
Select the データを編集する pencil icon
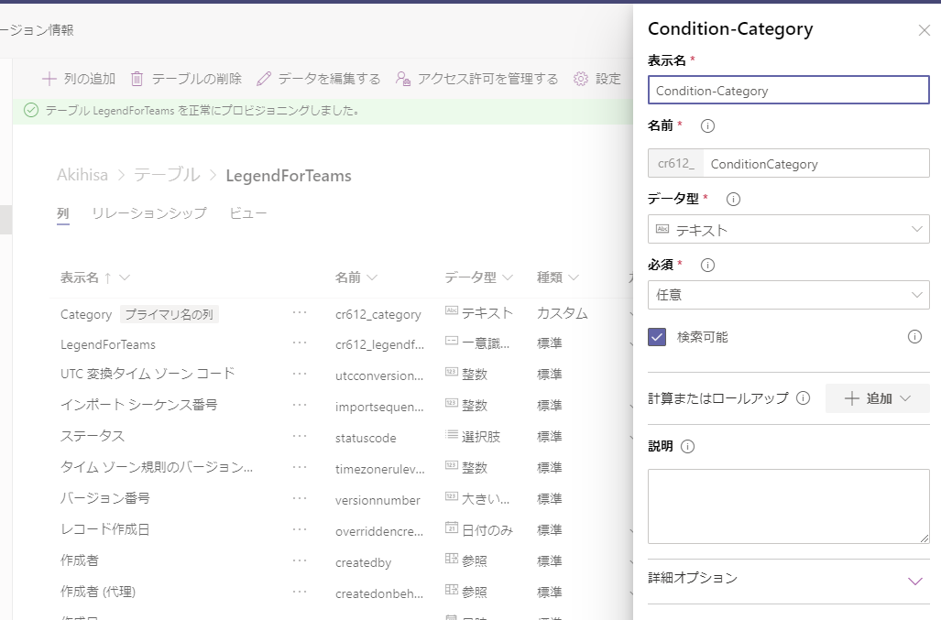tap(265, 78)
